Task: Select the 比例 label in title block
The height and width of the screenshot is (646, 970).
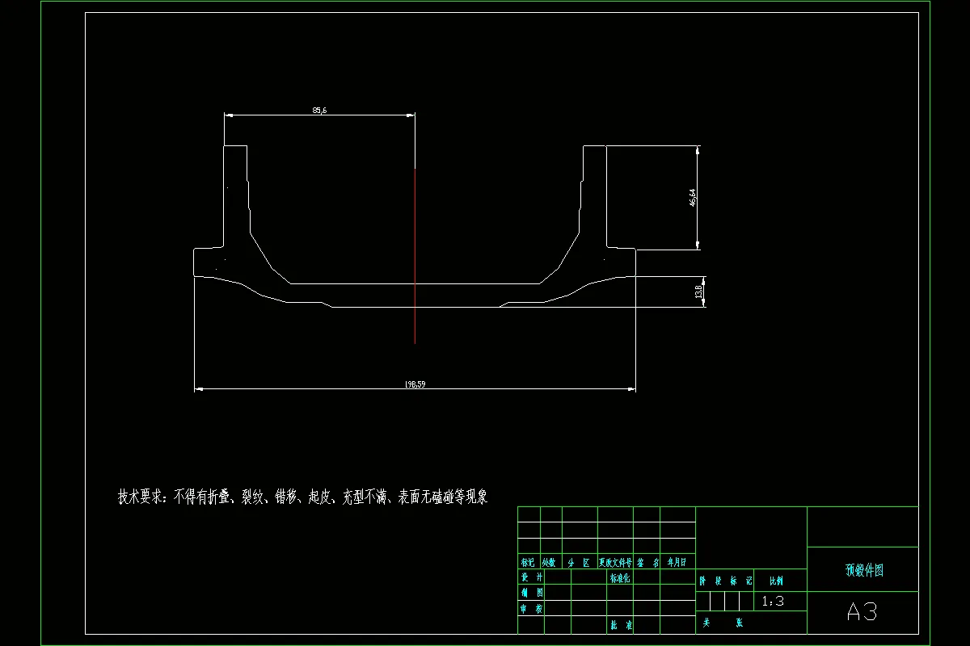Action: click(775, 581)
